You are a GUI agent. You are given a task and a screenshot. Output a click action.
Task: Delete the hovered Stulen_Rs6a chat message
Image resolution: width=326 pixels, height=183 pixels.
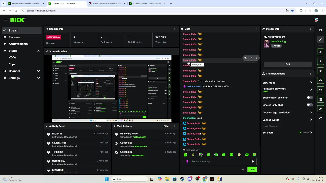[x=256, y=58]
